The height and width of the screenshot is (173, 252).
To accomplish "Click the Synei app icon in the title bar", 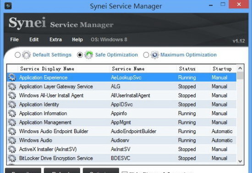I will tap(8, 6).
